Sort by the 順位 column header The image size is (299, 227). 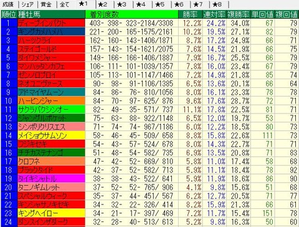9,14
